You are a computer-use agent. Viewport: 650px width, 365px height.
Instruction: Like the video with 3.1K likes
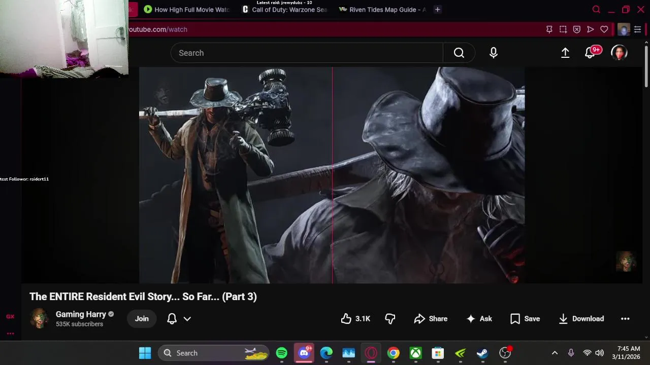coord(355,318)
